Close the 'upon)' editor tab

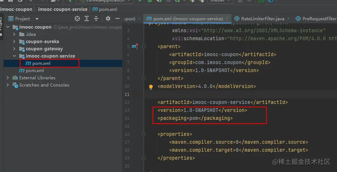(139, 19)
